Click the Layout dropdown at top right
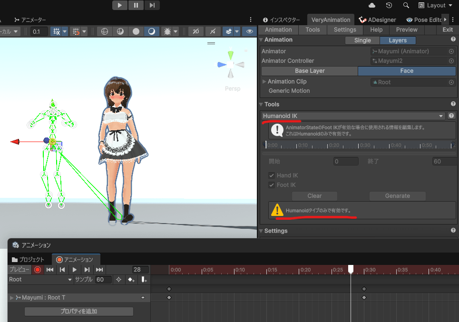The height and width of the screenshot is (322, 459). [434, 5]
